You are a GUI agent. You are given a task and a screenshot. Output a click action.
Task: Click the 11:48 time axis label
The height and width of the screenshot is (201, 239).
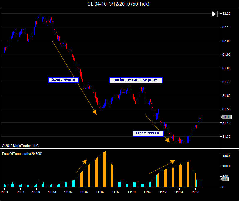click(x=131, y=192)
